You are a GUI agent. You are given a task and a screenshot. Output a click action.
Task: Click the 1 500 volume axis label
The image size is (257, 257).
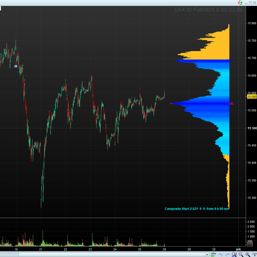[251, 231]
